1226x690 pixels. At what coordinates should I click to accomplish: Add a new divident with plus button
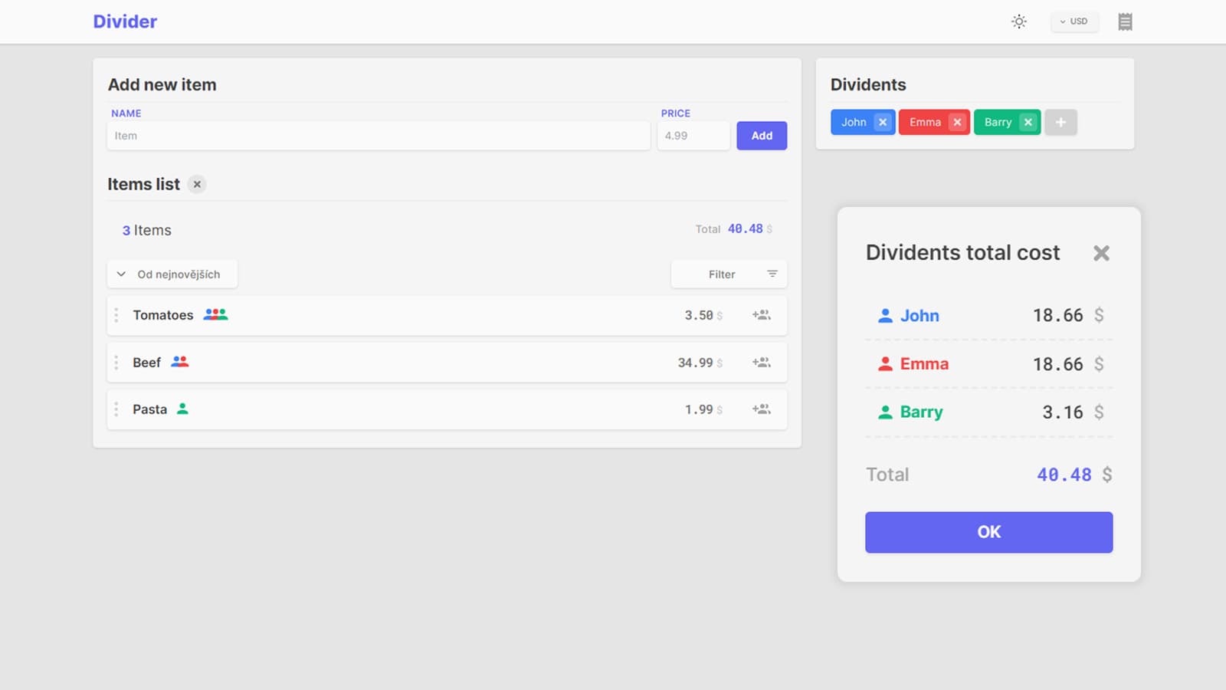(1060, 123)
